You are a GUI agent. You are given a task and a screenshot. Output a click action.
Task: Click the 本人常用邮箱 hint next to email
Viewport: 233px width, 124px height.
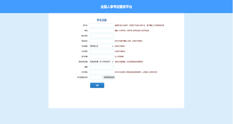point(119,57)
